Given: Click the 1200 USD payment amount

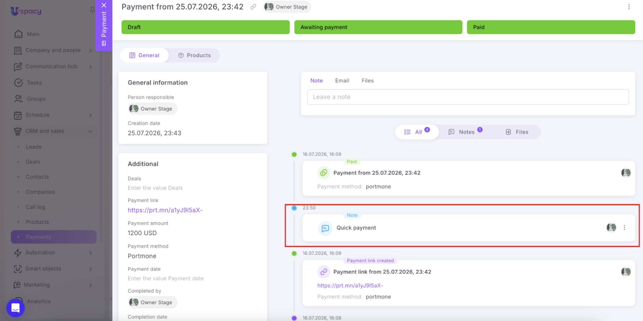Looking at the screenshot, I should pyautogui.click(x=142, y=233).
